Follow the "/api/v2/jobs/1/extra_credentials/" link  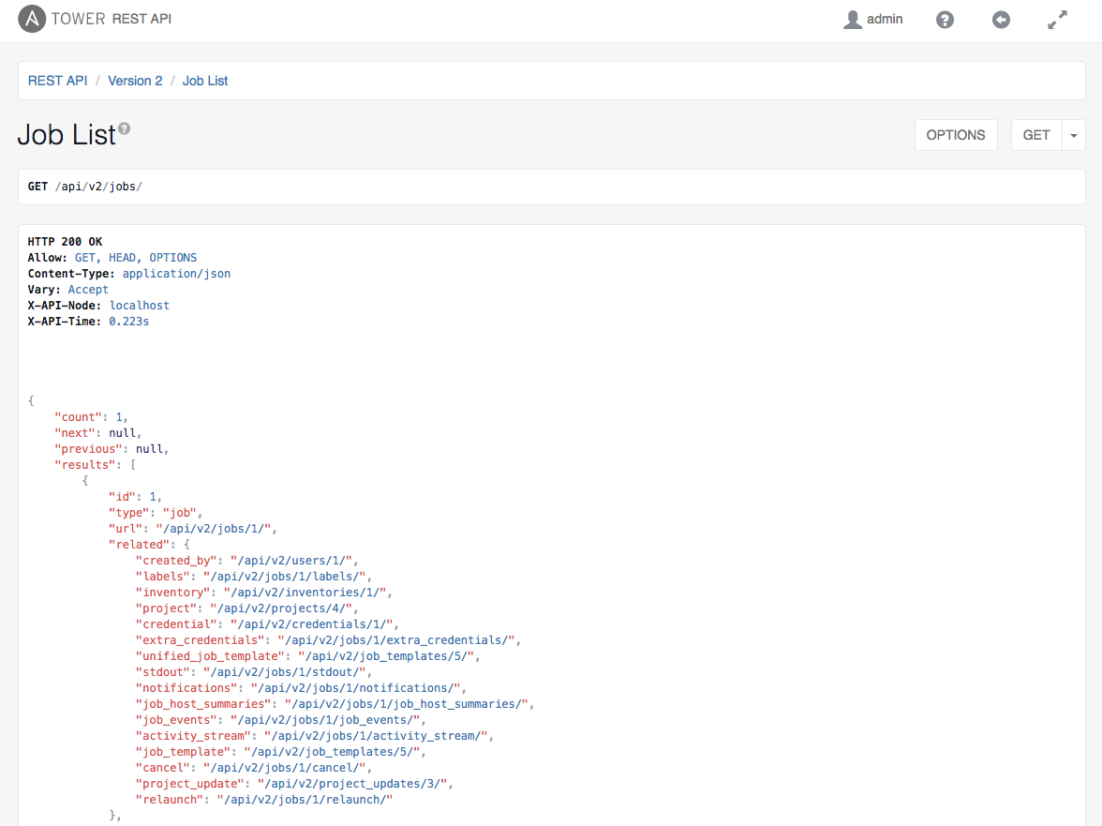coord(395,640)
